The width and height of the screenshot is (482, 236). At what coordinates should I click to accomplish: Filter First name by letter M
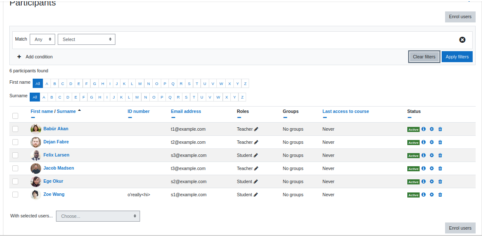coord(140,83)
